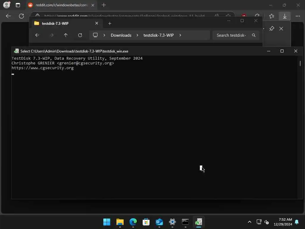This screenshot has width=305, height=229.
Task: Go back in File Explorer
Action: 37,35
